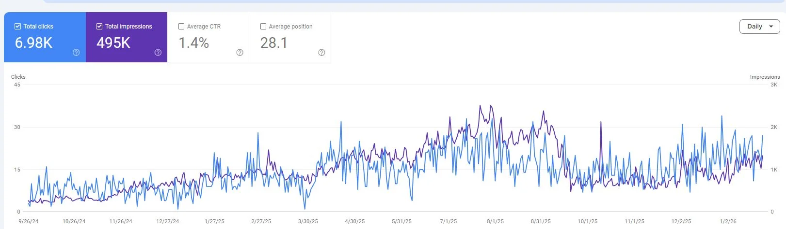Image resolution: width=786 pixels, height=229 pixels.
Task: Select the Total clicks metric card
Action: pos(45,37)
